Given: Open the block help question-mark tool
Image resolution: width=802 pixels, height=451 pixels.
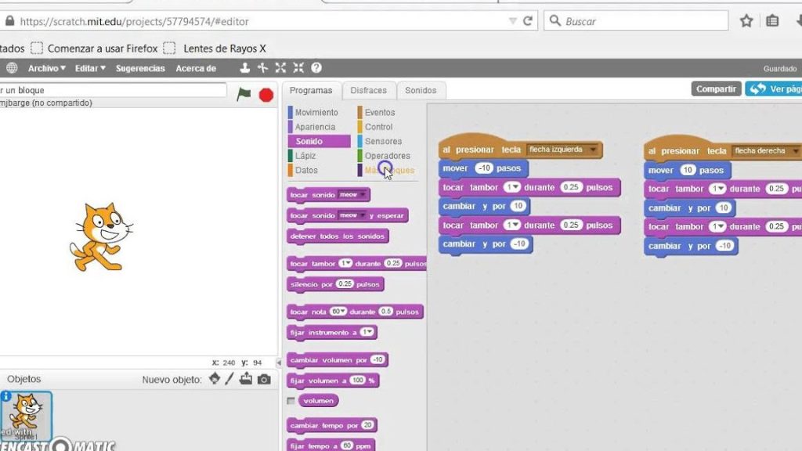Looking at the screenshot, I should [316, 68].
